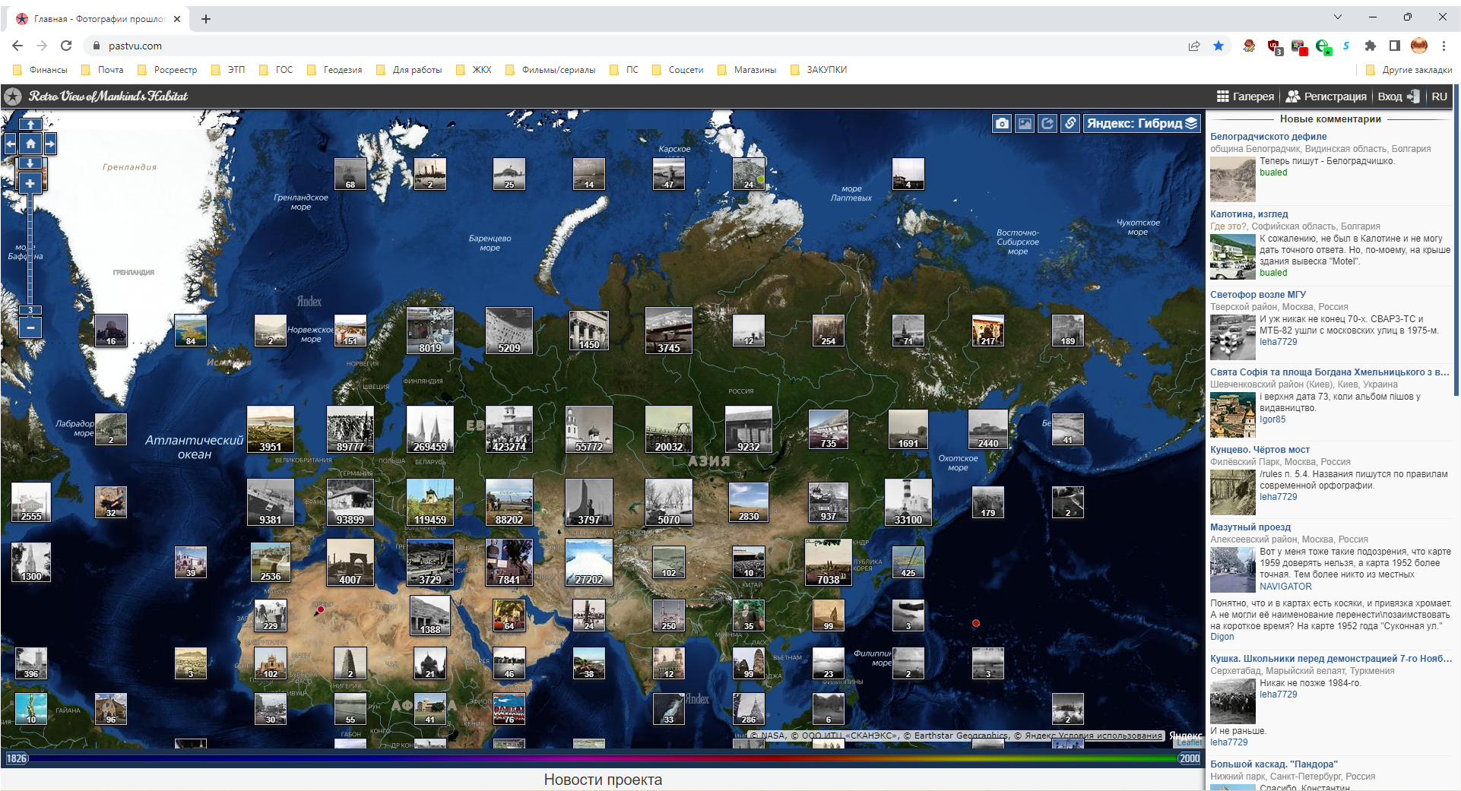Click the 2000 end year handle on timeline
The width and height of the screenshot is (1461, 791).
point(1190,758)
